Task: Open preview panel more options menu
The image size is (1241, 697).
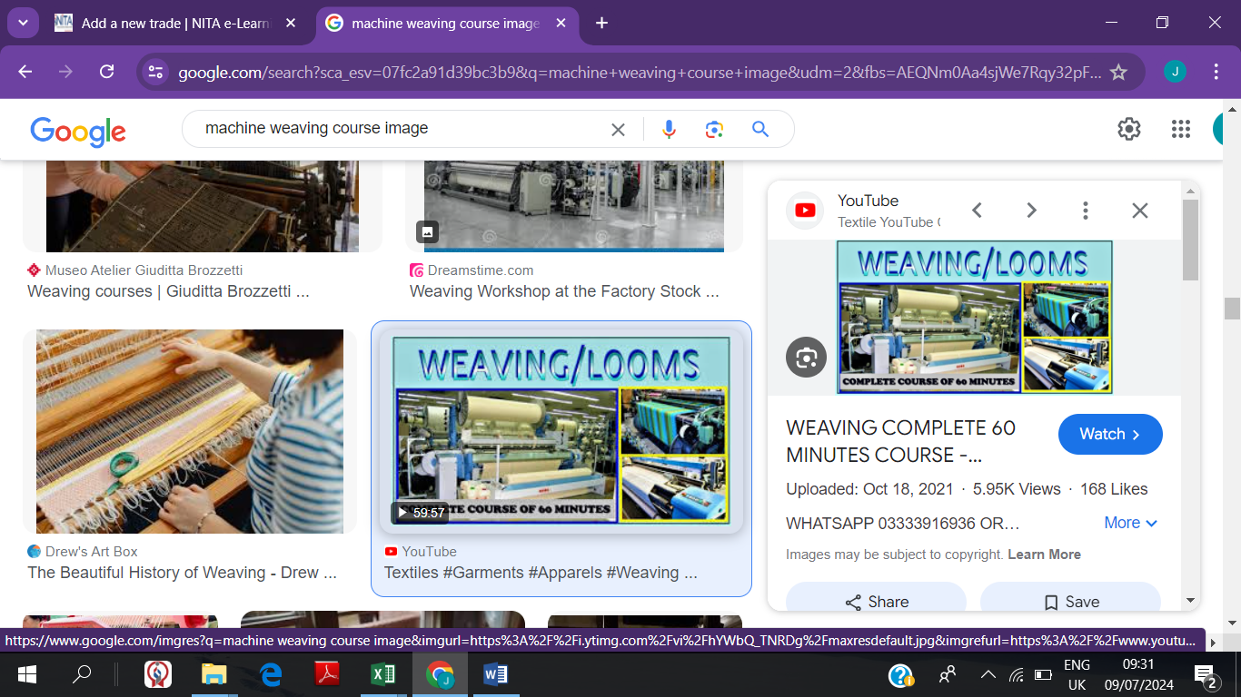Action: (x=1085, y=211)
